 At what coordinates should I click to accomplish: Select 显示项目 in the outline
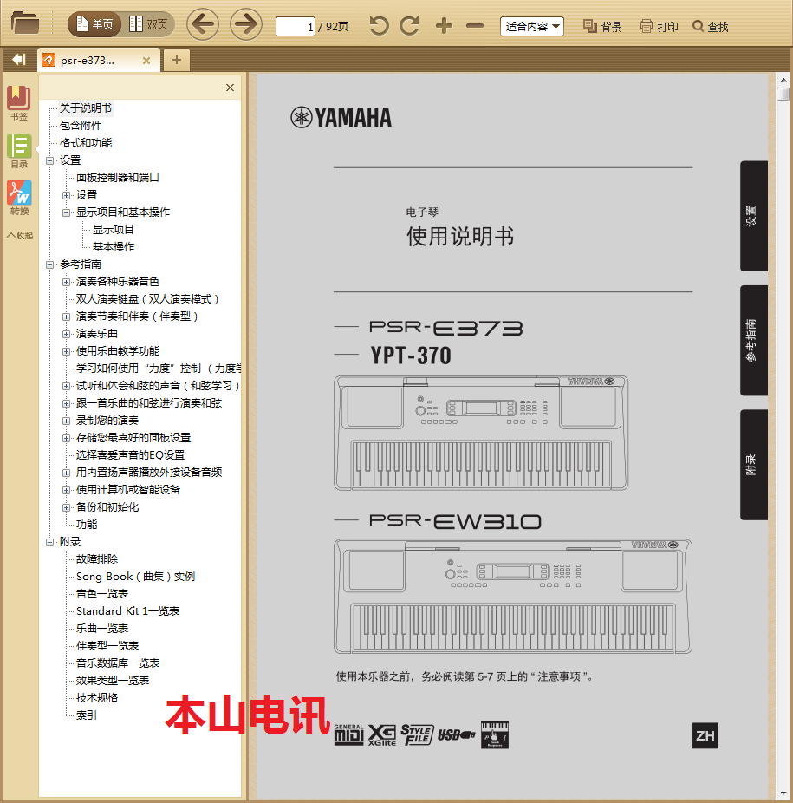(114, 230)
